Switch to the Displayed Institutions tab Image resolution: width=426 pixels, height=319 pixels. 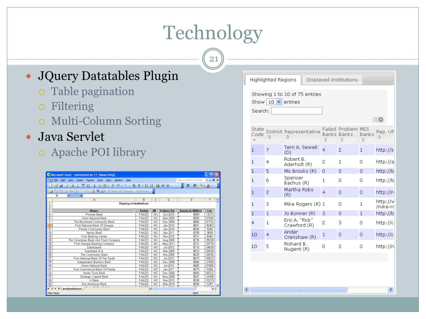tap(332, 80)
